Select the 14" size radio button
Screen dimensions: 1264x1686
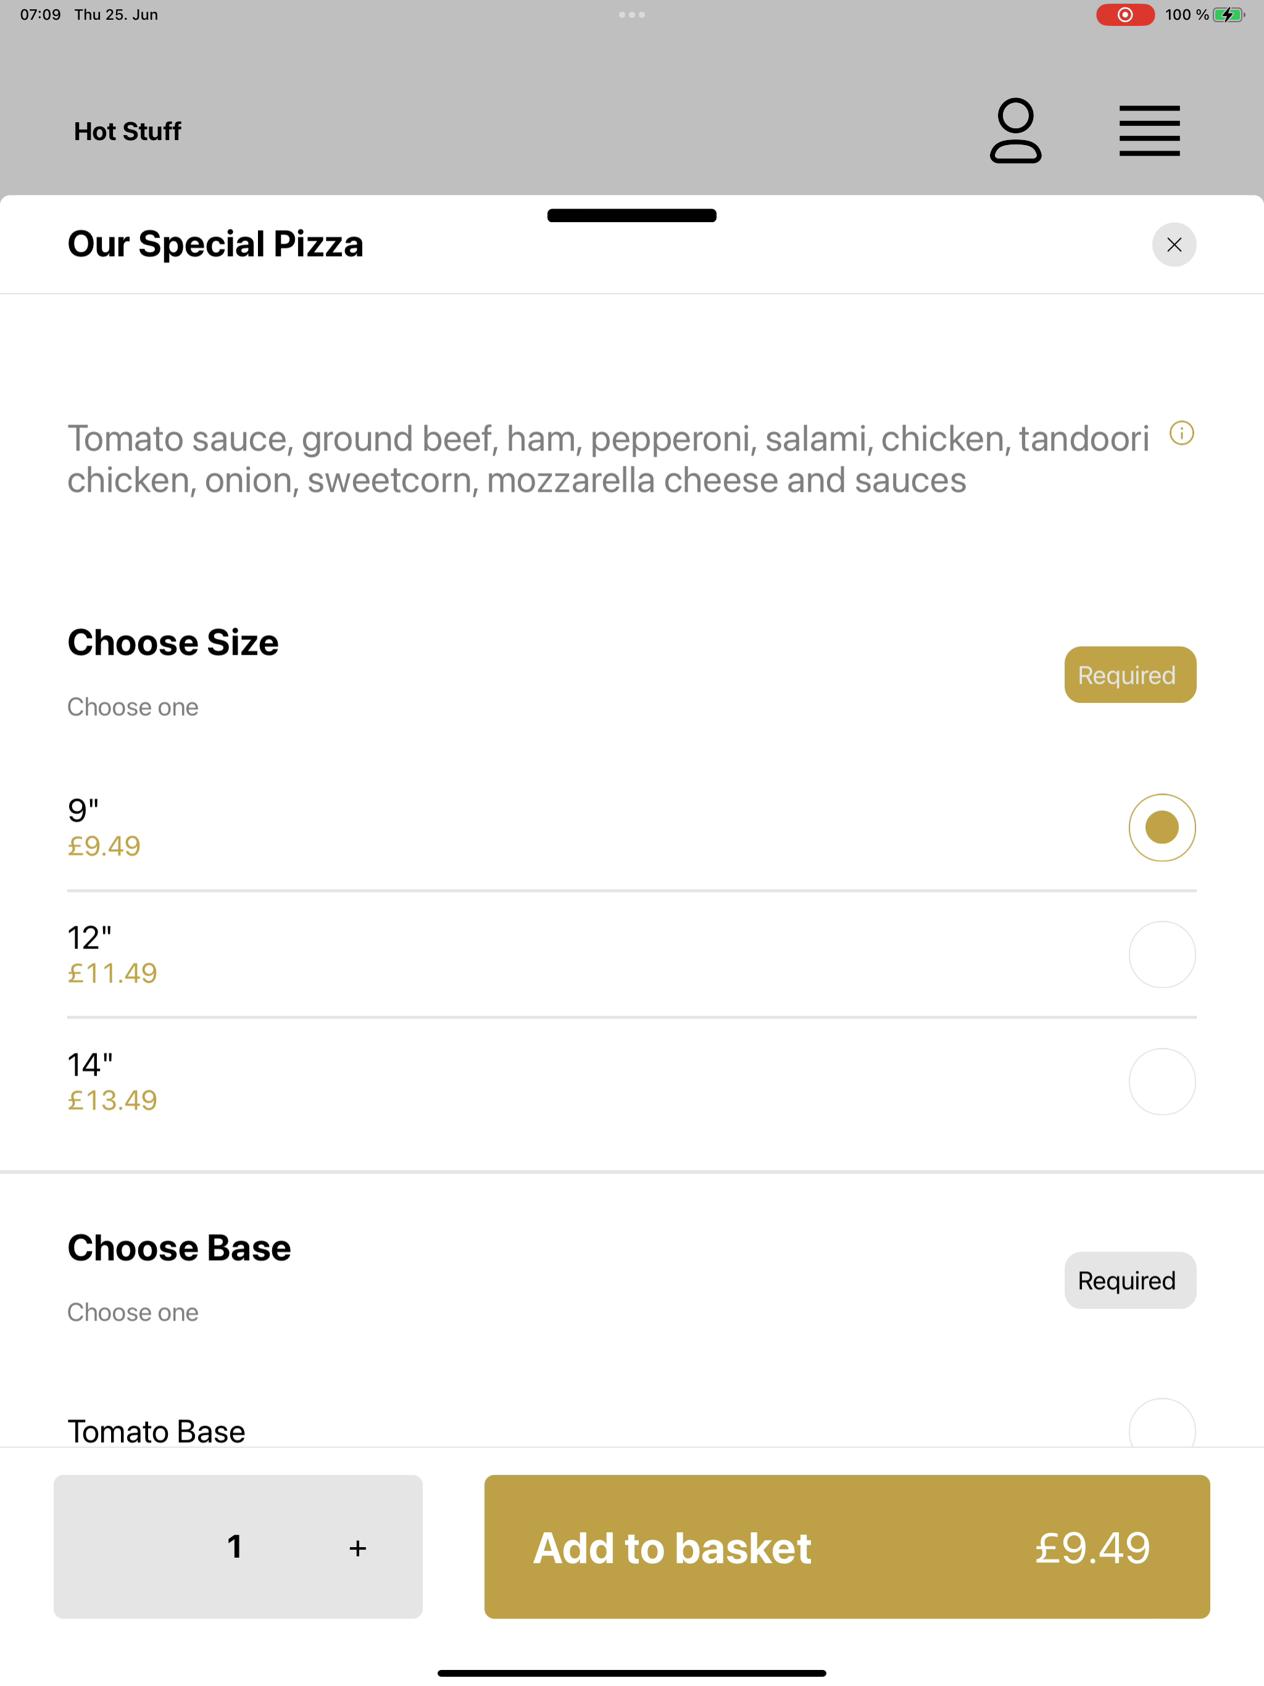(1161, 1082)
